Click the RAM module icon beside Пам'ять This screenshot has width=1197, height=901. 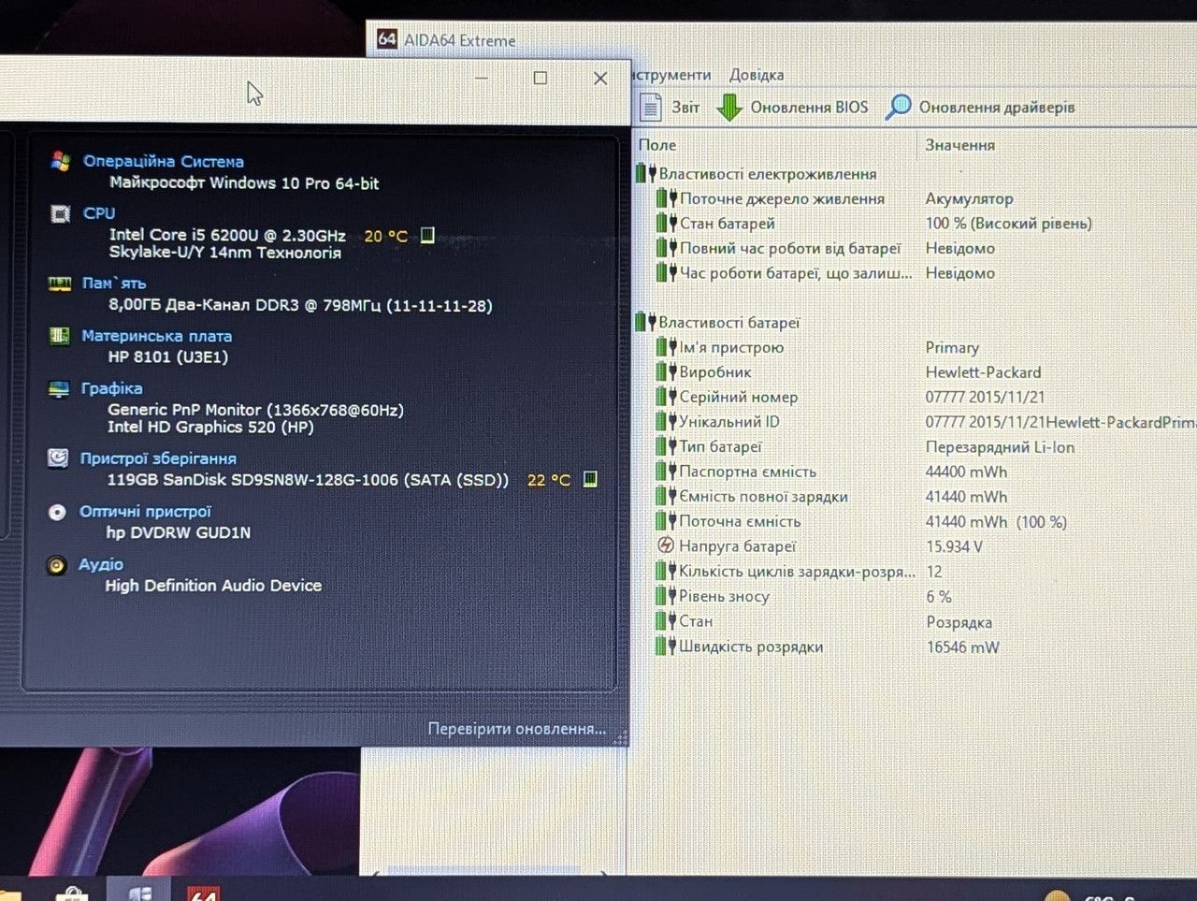click(x=60, y=283)
